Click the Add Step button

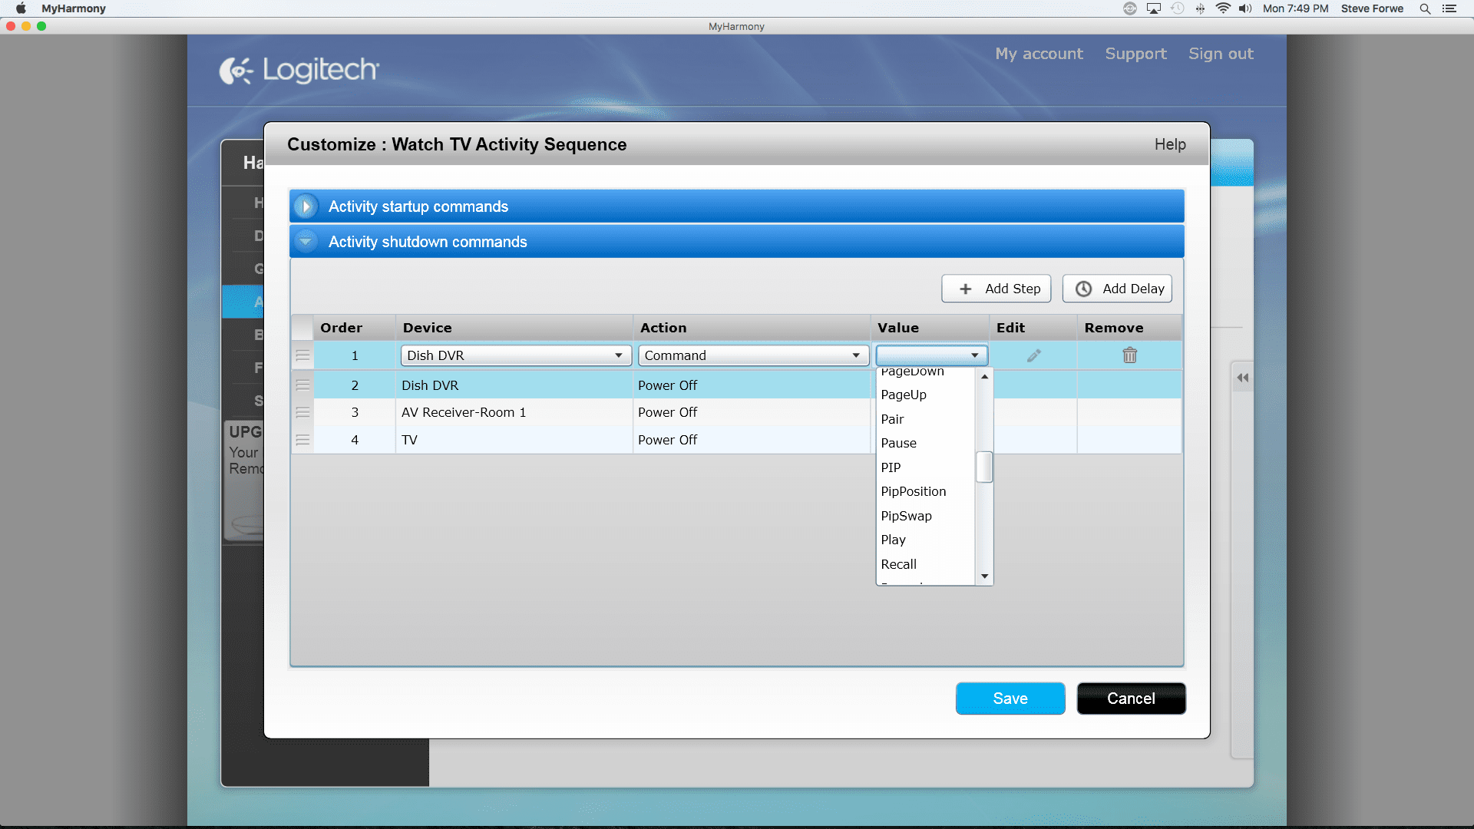pos(996,289)
